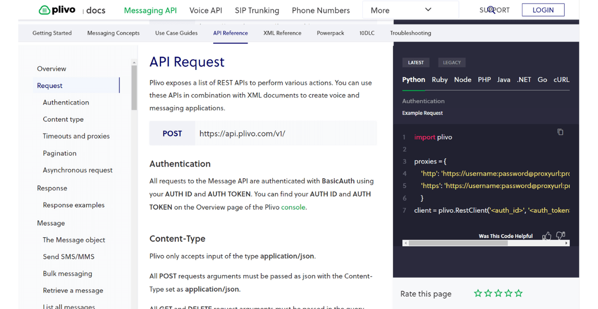This screenshot has width=598, height=309.
Task: Click the LOGIN button
Action: pyautogui.click(x=543, y=10)
